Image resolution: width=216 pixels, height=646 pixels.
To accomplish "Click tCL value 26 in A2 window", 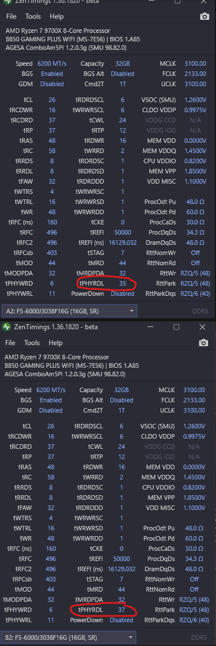I will (x=52, y=100).
